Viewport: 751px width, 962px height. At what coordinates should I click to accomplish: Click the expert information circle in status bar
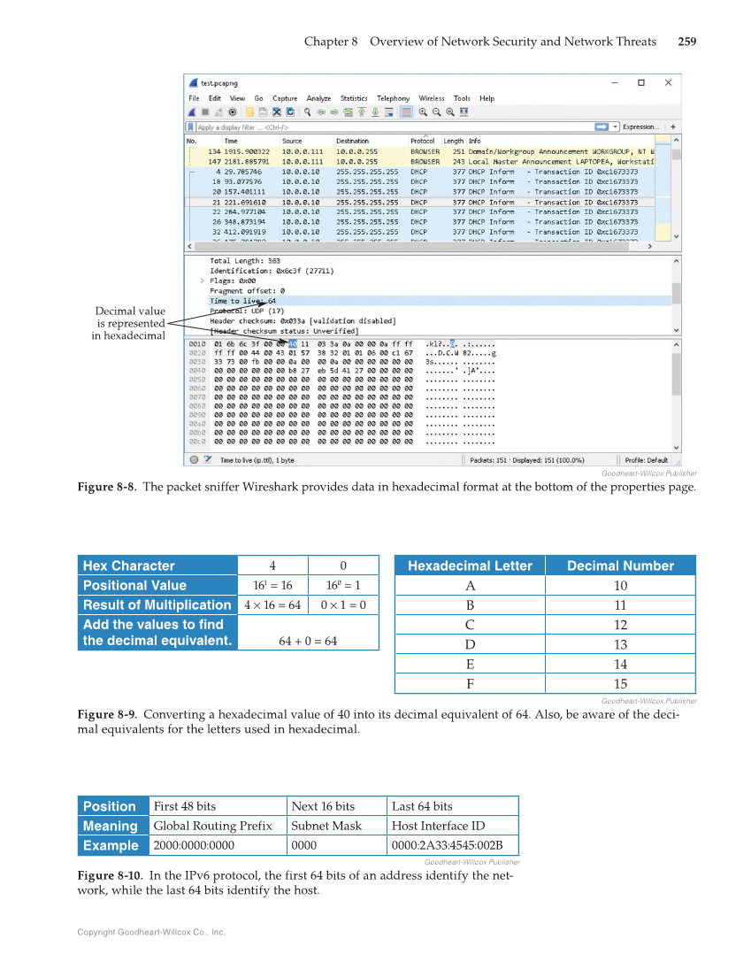click(x=194, y=460)
